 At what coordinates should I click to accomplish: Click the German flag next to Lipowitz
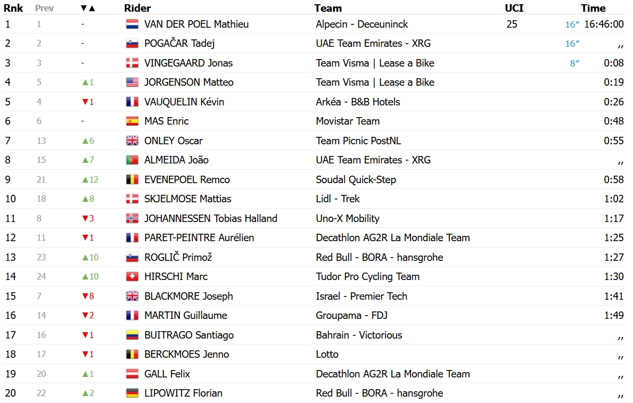tap(132, 393)
